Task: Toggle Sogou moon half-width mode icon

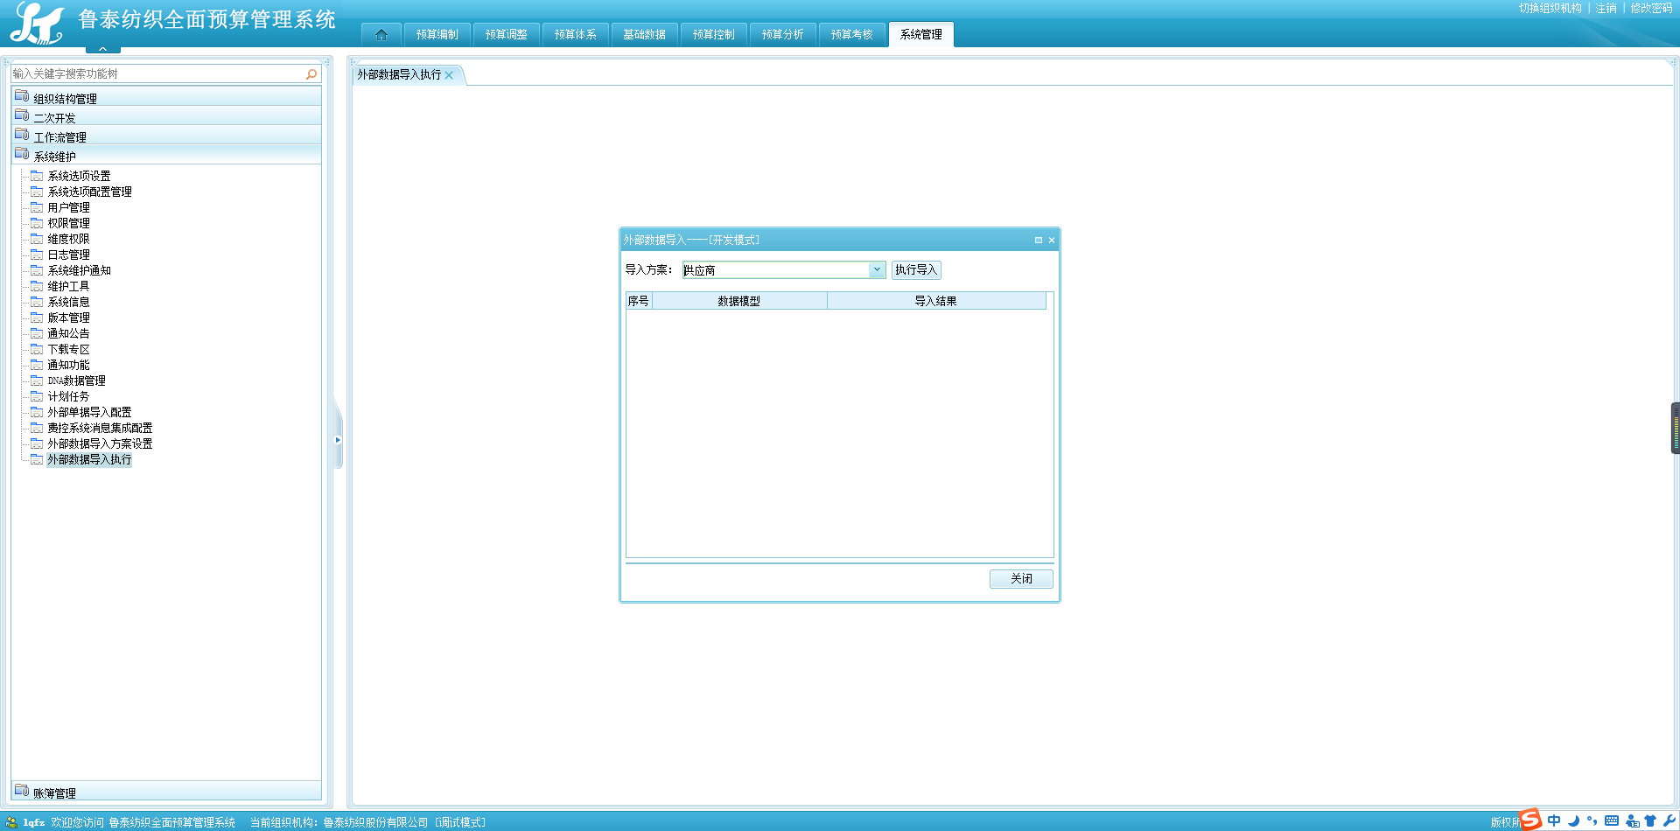Action: 1573,821
